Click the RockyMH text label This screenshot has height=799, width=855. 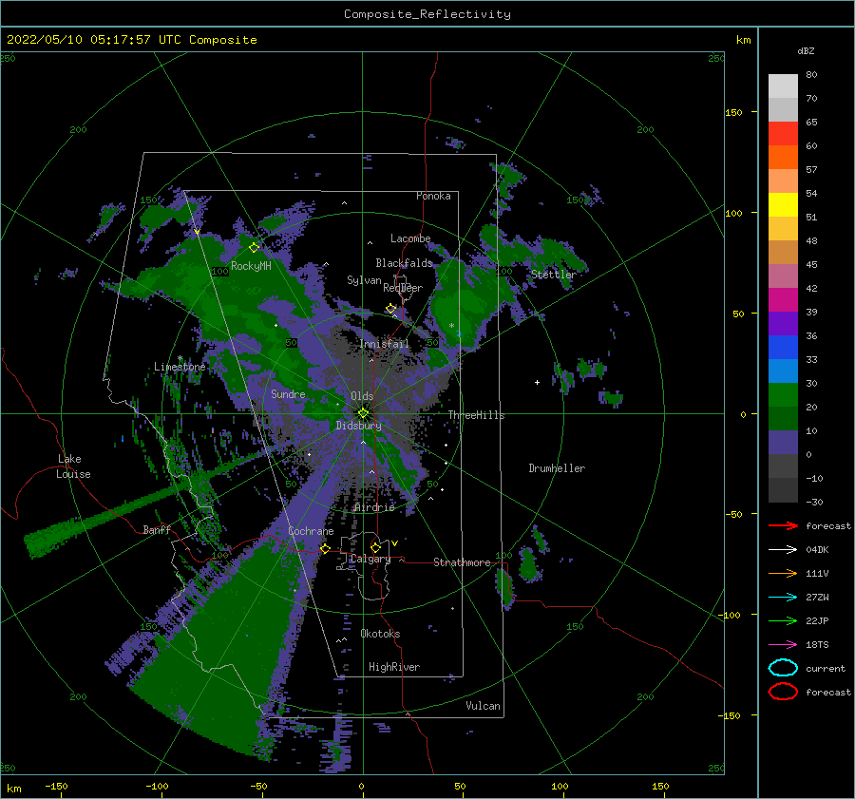coord(251,266)
